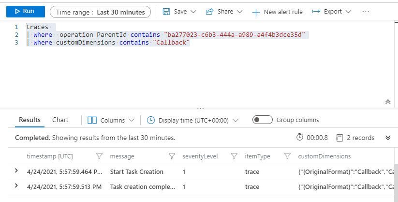Expand the Start Task Creation row
Image resolution: width=398 pixels, height=202 pixels.
tap(16, 171)
